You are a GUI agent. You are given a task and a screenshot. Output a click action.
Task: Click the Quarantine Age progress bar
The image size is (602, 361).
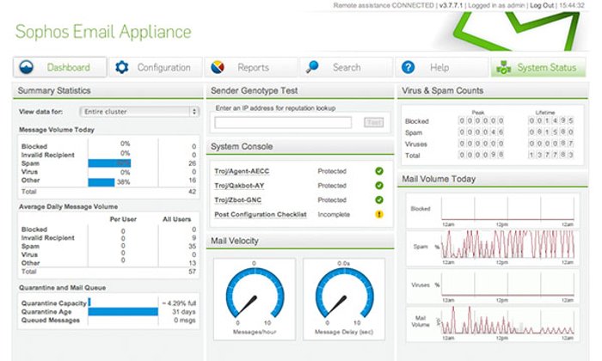pyautogui.click(x=123, y=311)
